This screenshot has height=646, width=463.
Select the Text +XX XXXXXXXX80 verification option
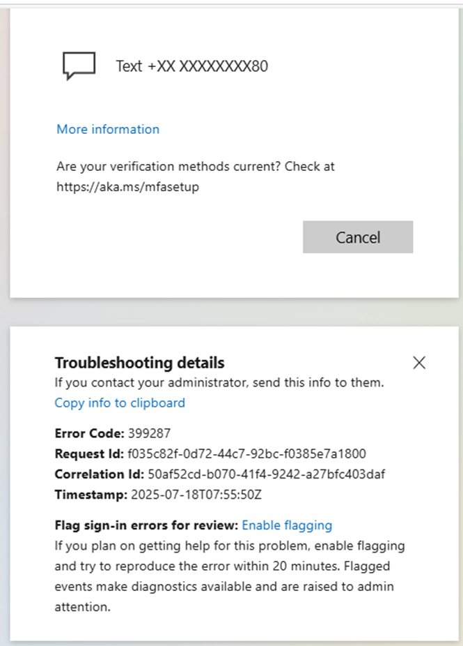[193, 66]
